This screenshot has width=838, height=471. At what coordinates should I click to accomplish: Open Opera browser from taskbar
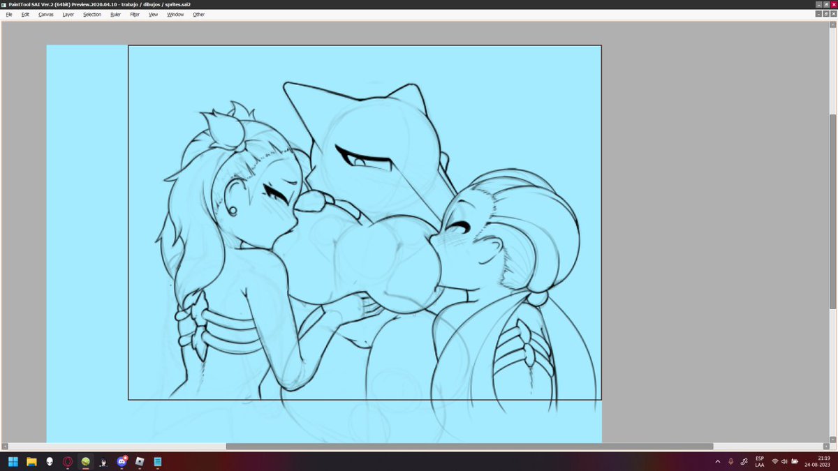coord(68,461)
